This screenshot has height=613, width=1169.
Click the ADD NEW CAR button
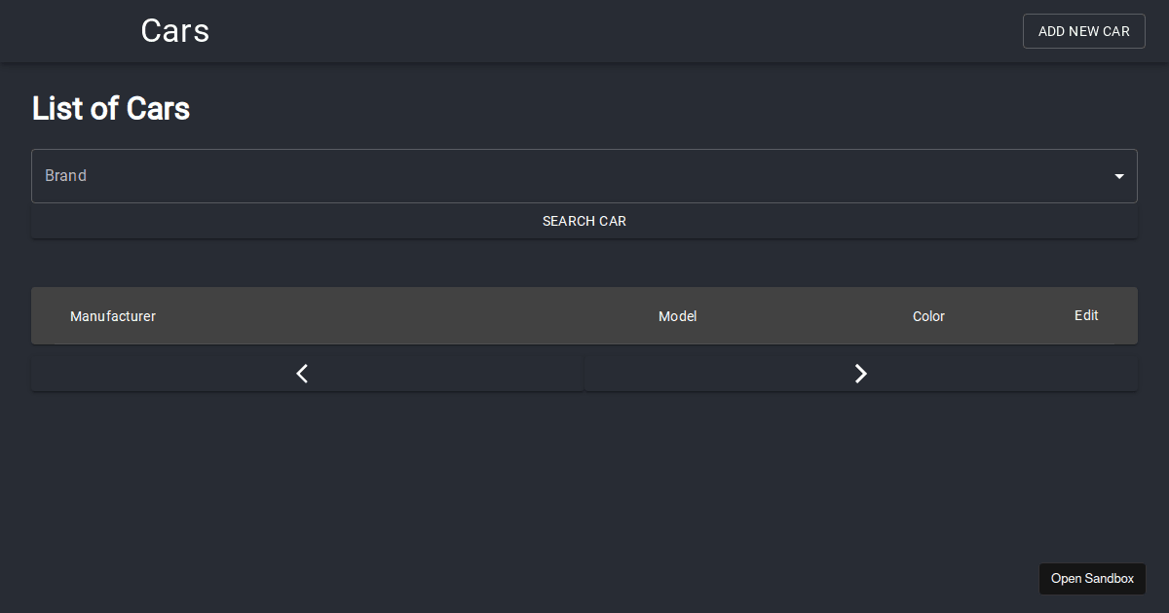[1083, 31]
